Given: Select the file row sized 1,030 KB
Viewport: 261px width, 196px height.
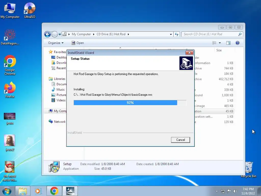Looking at the screenshot, I should pos(214,95).
